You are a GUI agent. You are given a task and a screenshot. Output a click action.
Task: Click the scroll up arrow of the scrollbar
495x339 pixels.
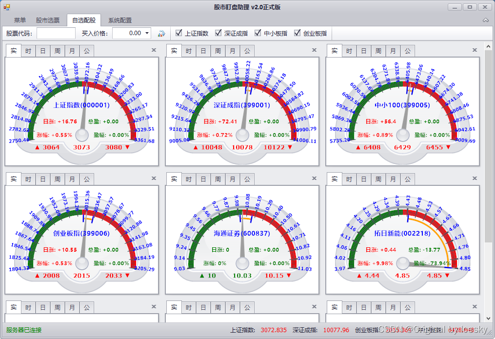(488, 46)
